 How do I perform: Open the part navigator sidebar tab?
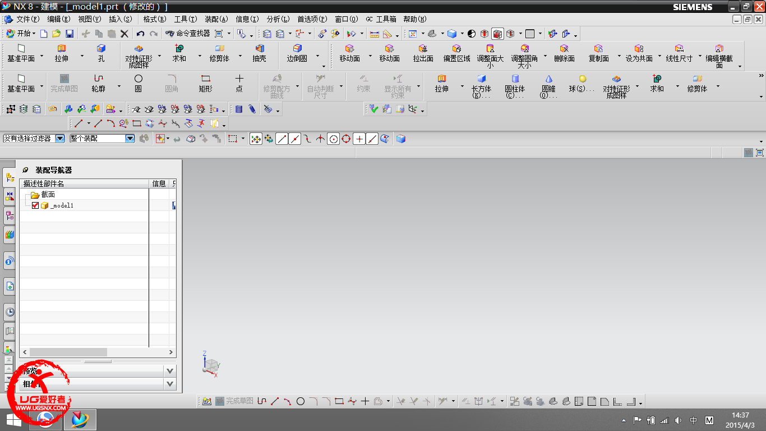click(x=10, y=214)
